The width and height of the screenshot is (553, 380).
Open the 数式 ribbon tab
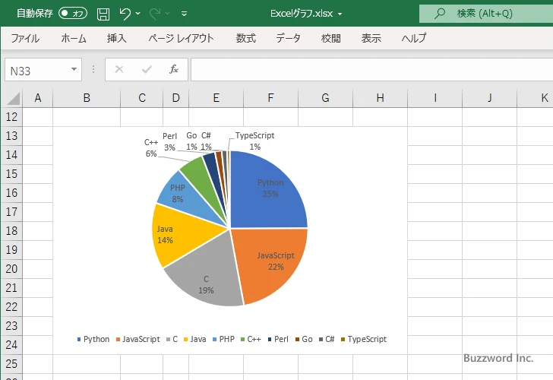pos(246,38)
